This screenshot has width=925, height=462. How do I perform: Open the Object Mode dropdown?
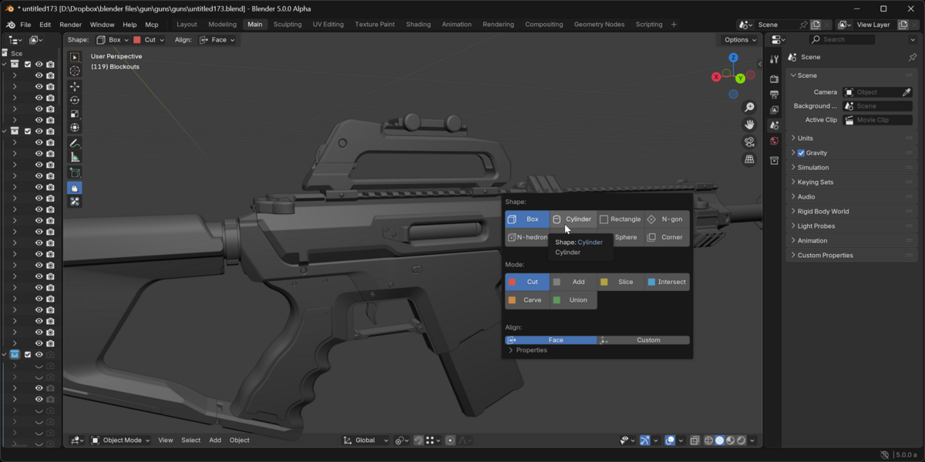pyautogui.click(x=120, y=440)
